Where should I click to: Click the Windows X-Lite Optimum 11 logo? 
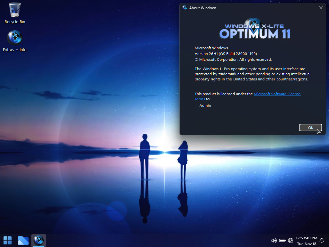(254, 29)
